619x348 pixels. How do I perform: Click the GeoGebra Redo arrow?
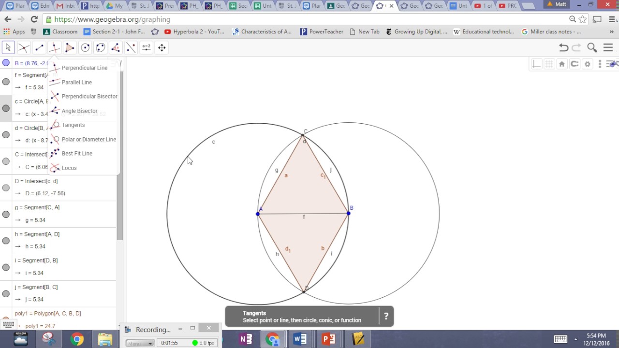[x=576, y=47]
